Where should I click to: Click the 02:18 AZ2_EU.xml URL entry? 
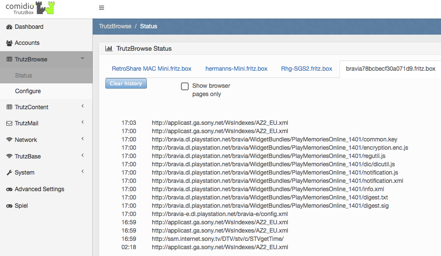coord(220,247)
